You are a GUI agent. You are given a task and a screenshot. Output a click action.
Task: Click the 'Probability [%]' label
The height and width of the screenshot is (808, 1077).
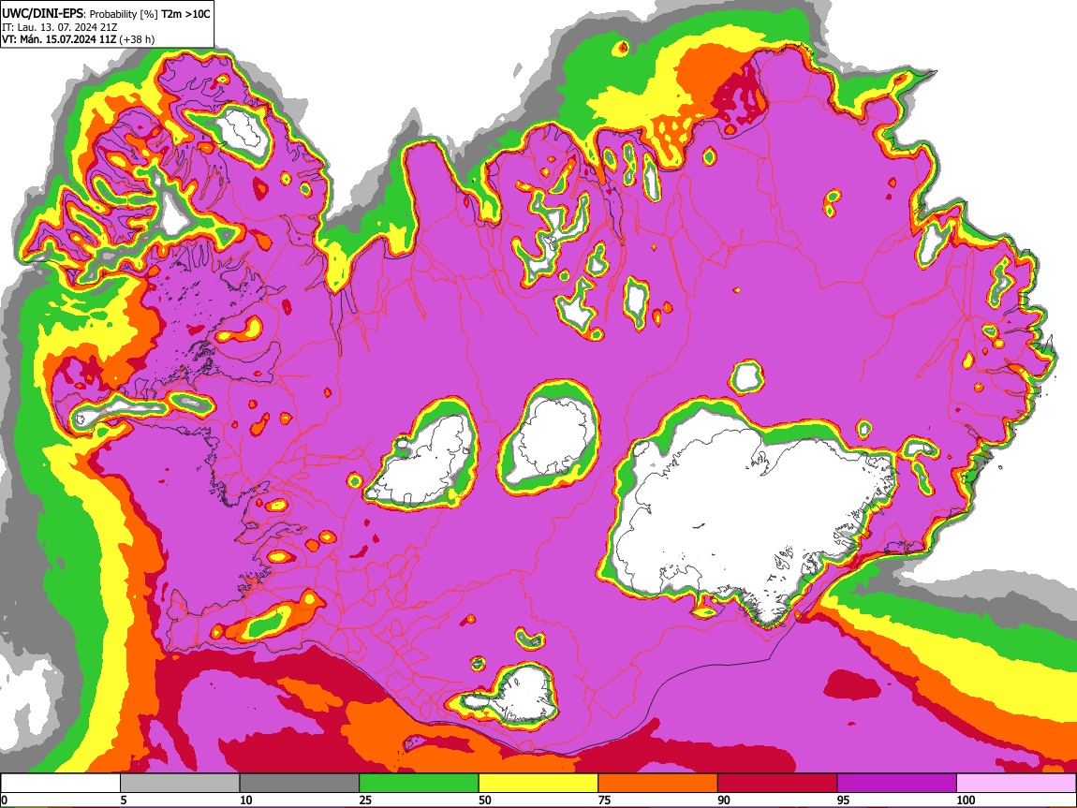[x=122, y=14]
